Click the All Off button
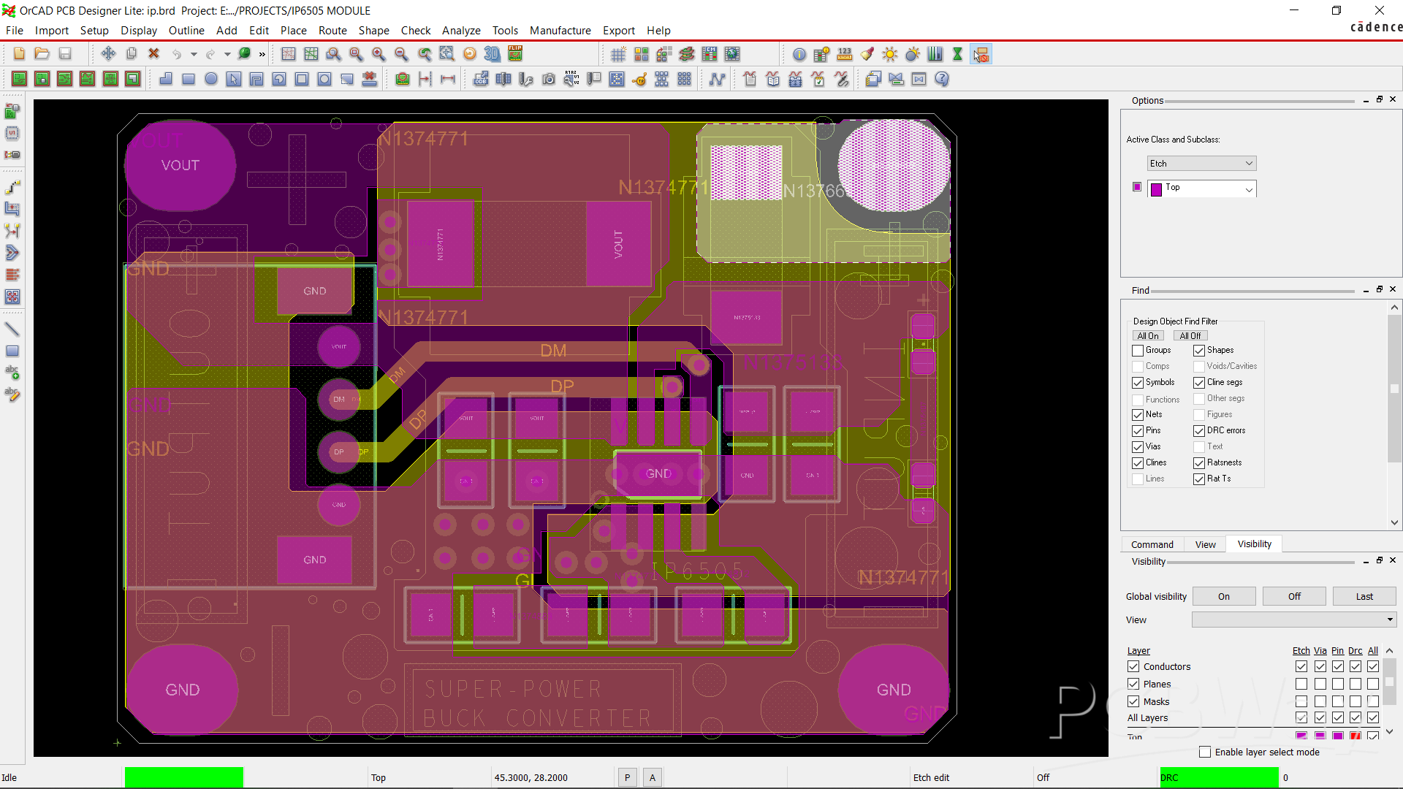This screenshot has width=1403, height=789. click(x=1190, y=336)
